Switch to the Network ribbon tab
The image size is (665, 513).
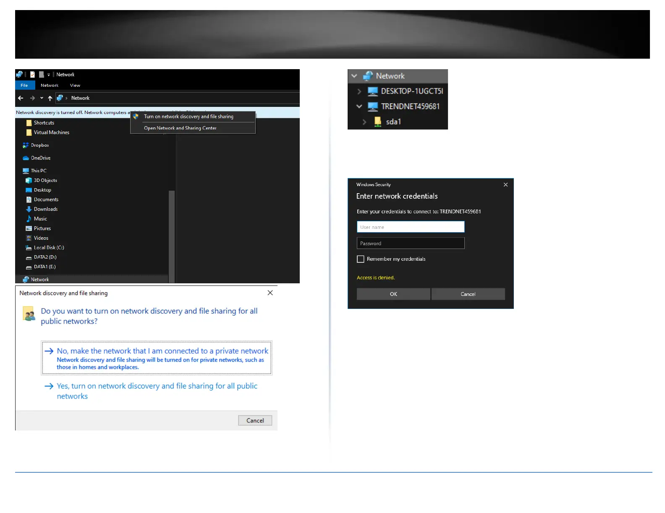click(x=50, y=85)
